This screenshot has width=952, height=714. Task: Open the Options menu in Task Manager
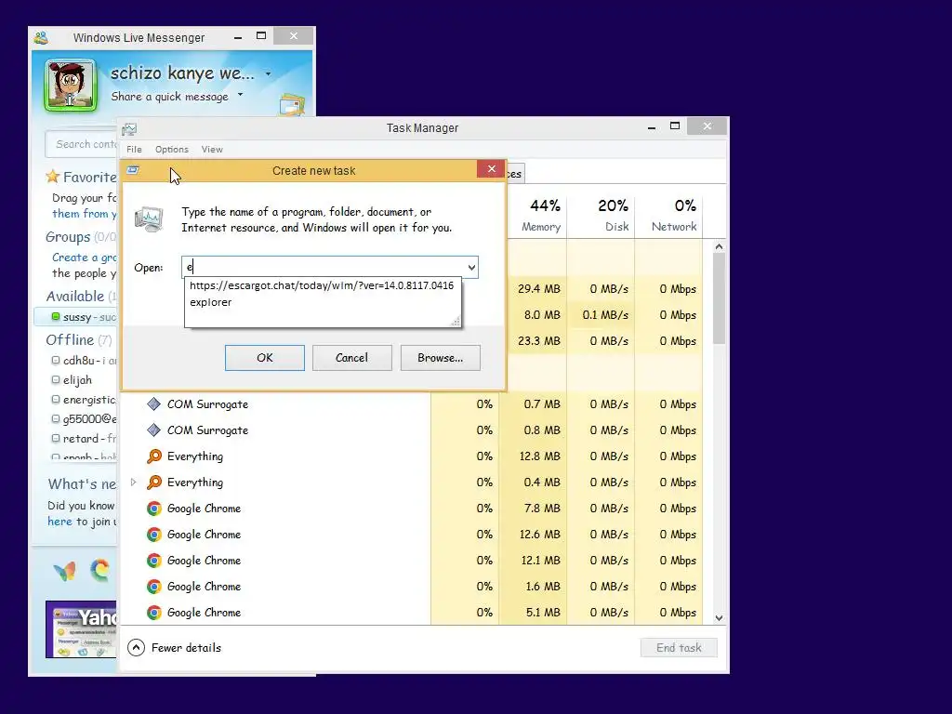click(x=172, y=150)
